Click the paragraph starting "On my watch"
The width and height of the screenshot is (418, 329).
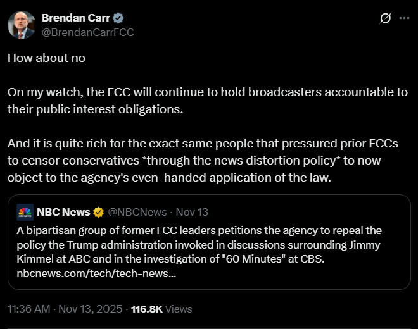click(x=208, y=100)
